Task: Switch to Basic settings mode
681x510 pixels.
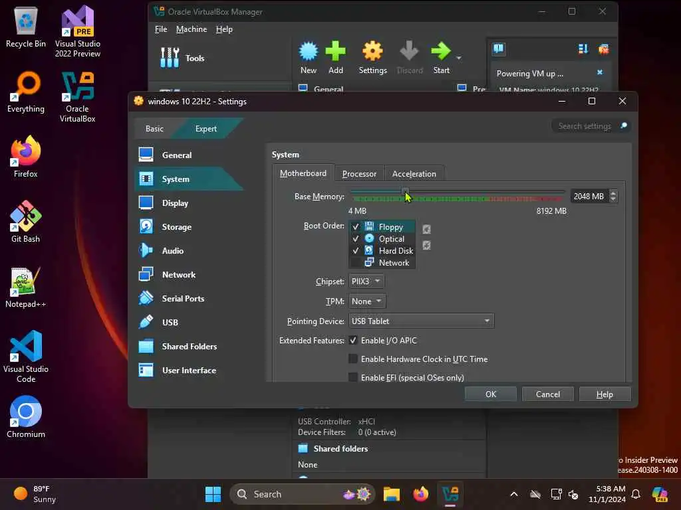Action: click(154, 128)
